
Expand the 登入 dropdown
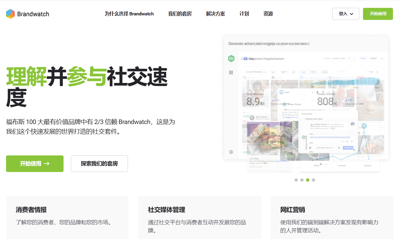click(346, 14)
